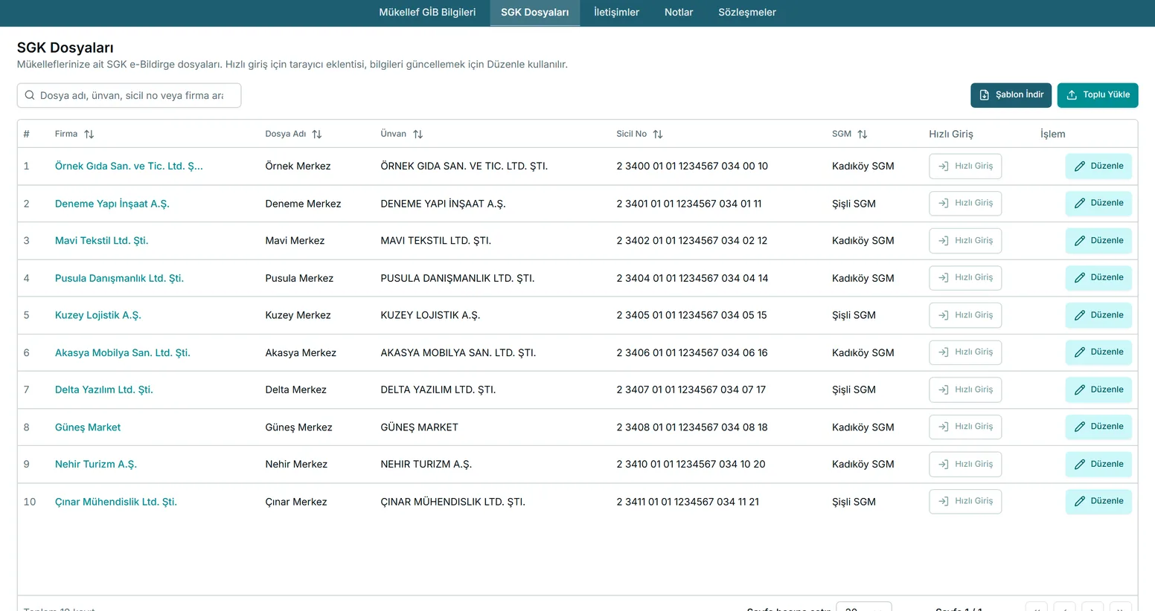Open the Delta Yazılım Ltd. Şti. link
The image size is (1155, 611).
[x=104, y=389]
